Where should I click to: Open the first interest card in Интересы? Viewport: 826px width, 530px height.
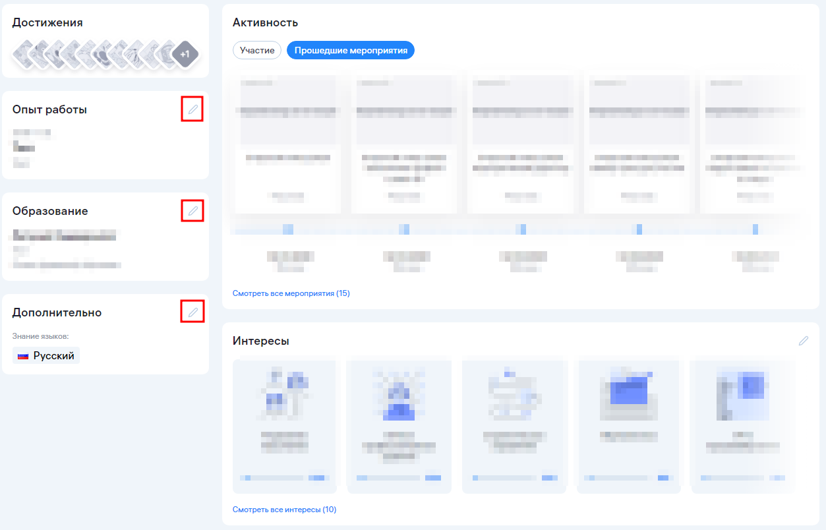tap(285, 425)
